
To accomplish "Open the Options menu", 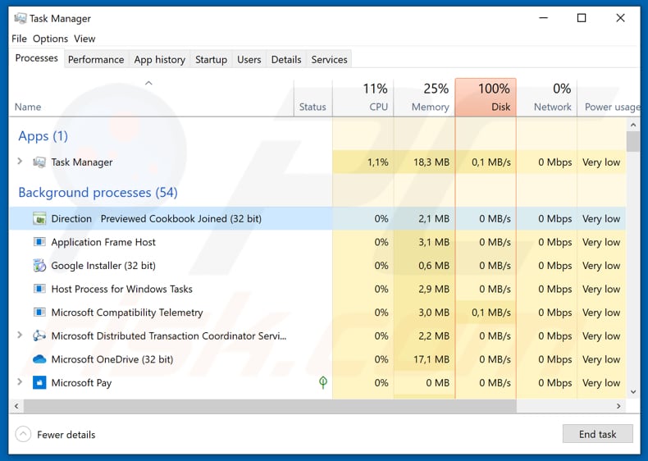I will [50, 39].
